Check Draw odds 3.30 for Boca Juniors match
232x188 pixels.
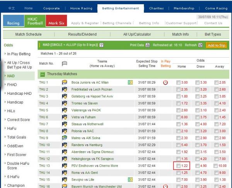[198, 82]
